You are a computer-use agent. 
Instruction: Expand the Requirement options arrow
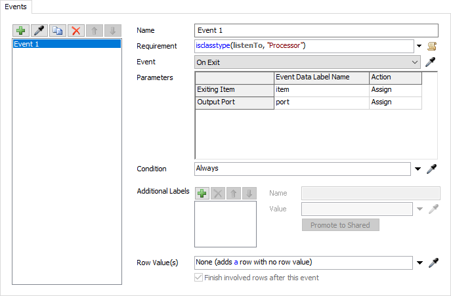tap(419, 46)
